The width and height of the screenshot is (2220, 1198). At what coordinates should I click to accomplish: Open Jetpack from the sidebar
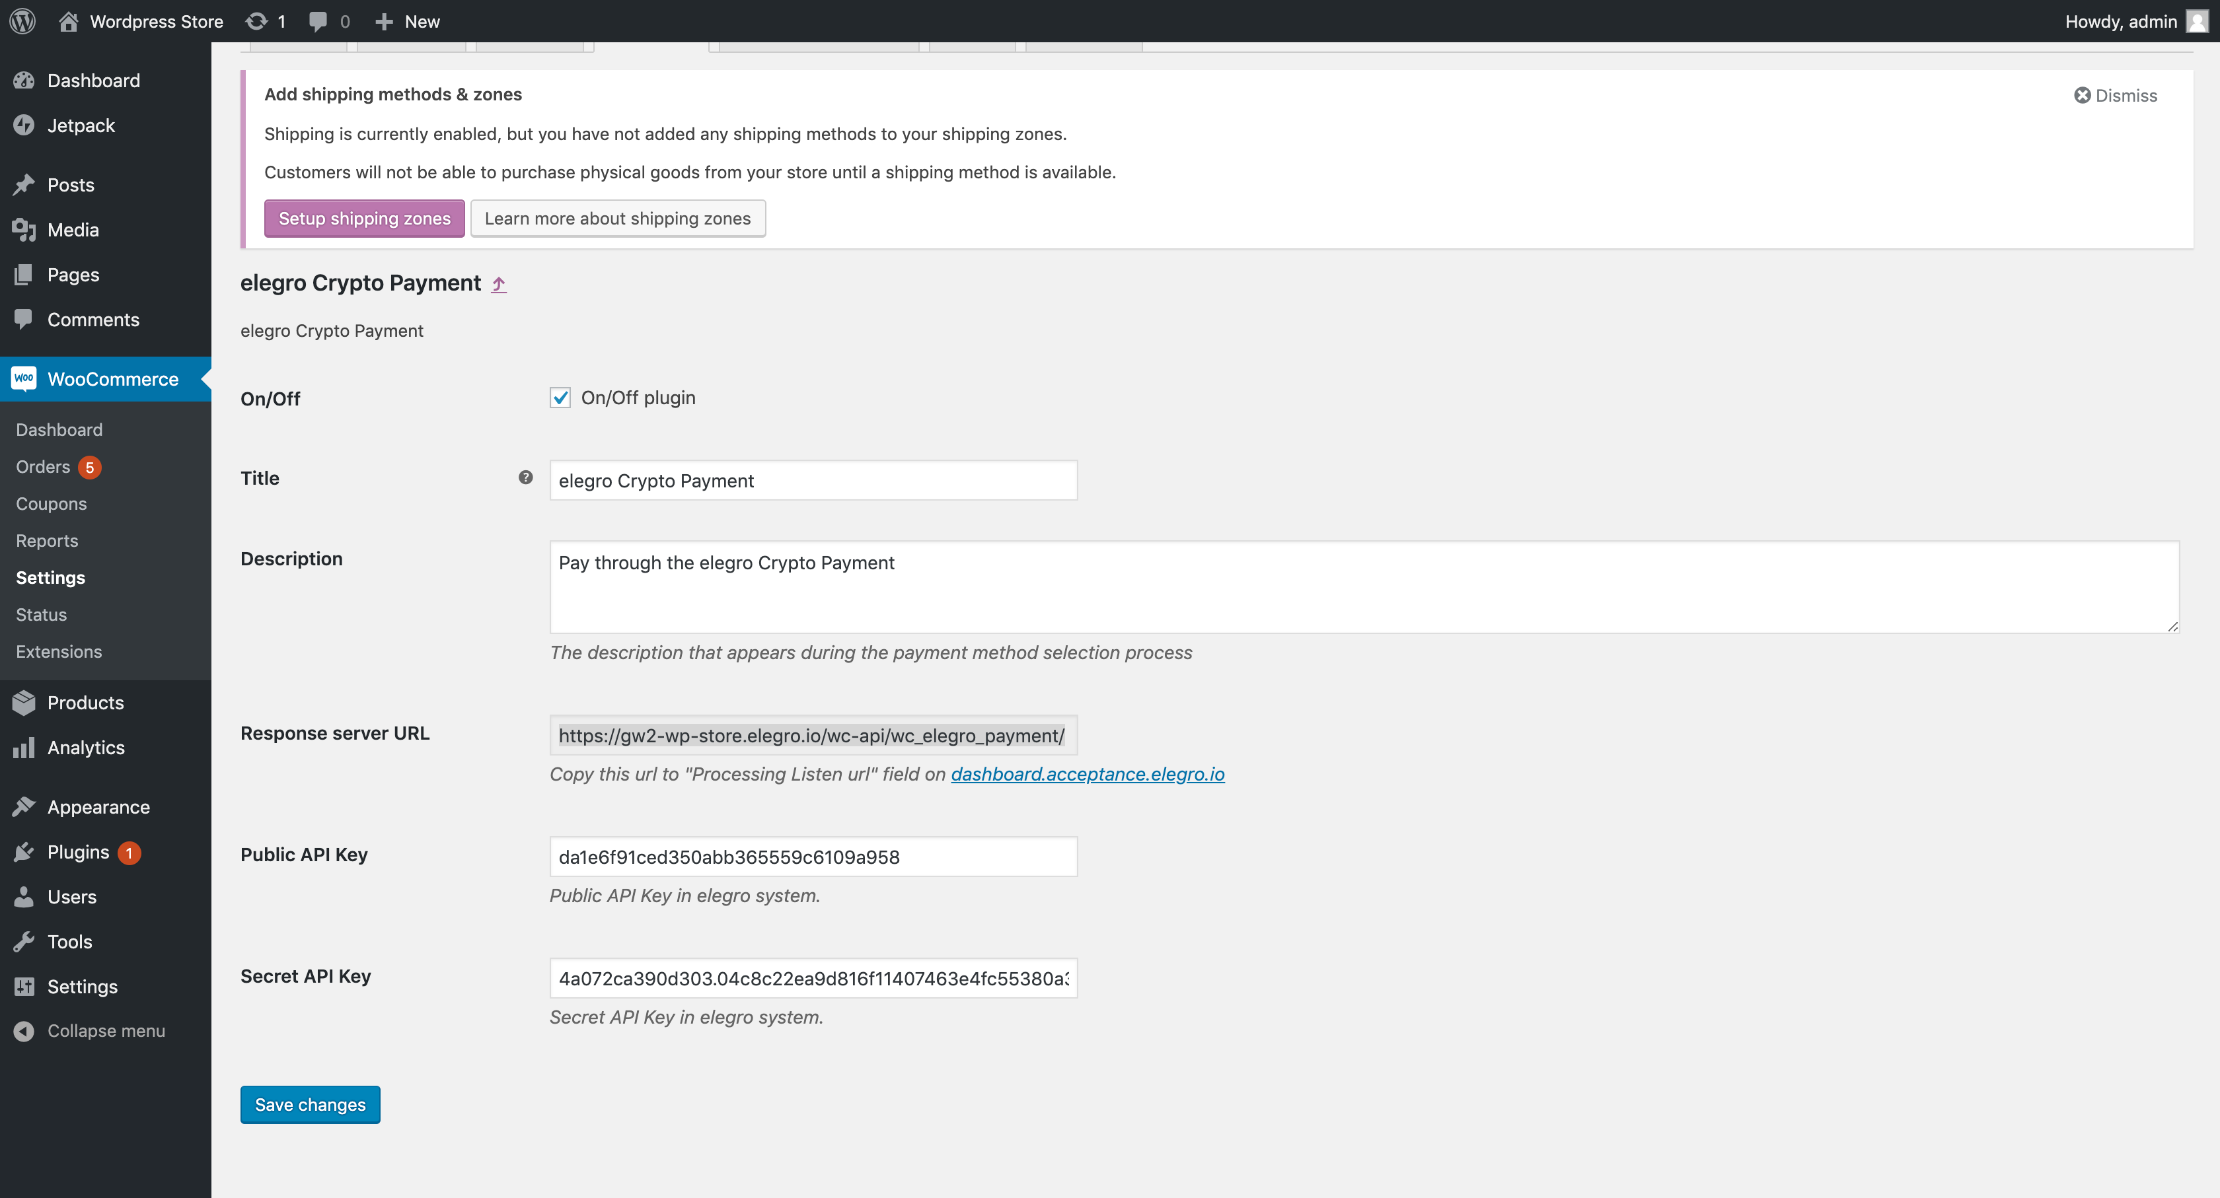81,125
